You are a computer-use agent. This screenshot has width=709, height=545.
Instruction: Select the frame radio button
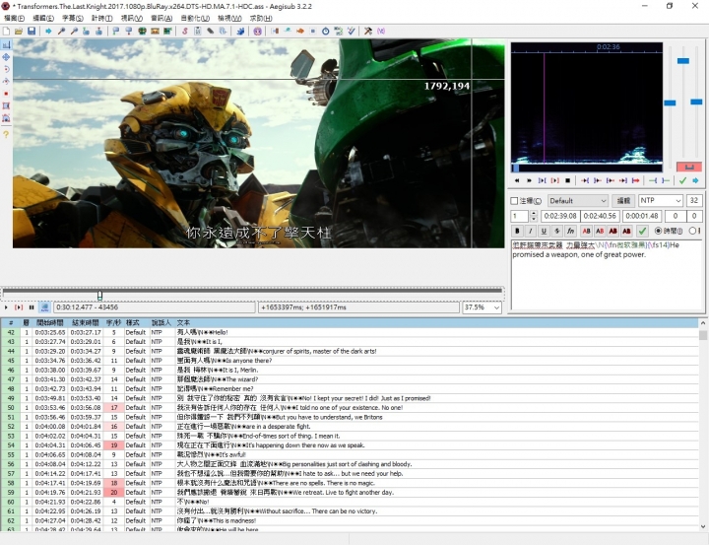coord(692,231)
